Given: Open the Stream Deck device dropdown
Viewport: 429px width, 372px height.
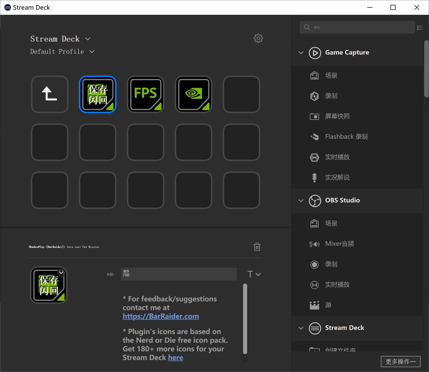Looking at the screenshot, I should (60, 39).
